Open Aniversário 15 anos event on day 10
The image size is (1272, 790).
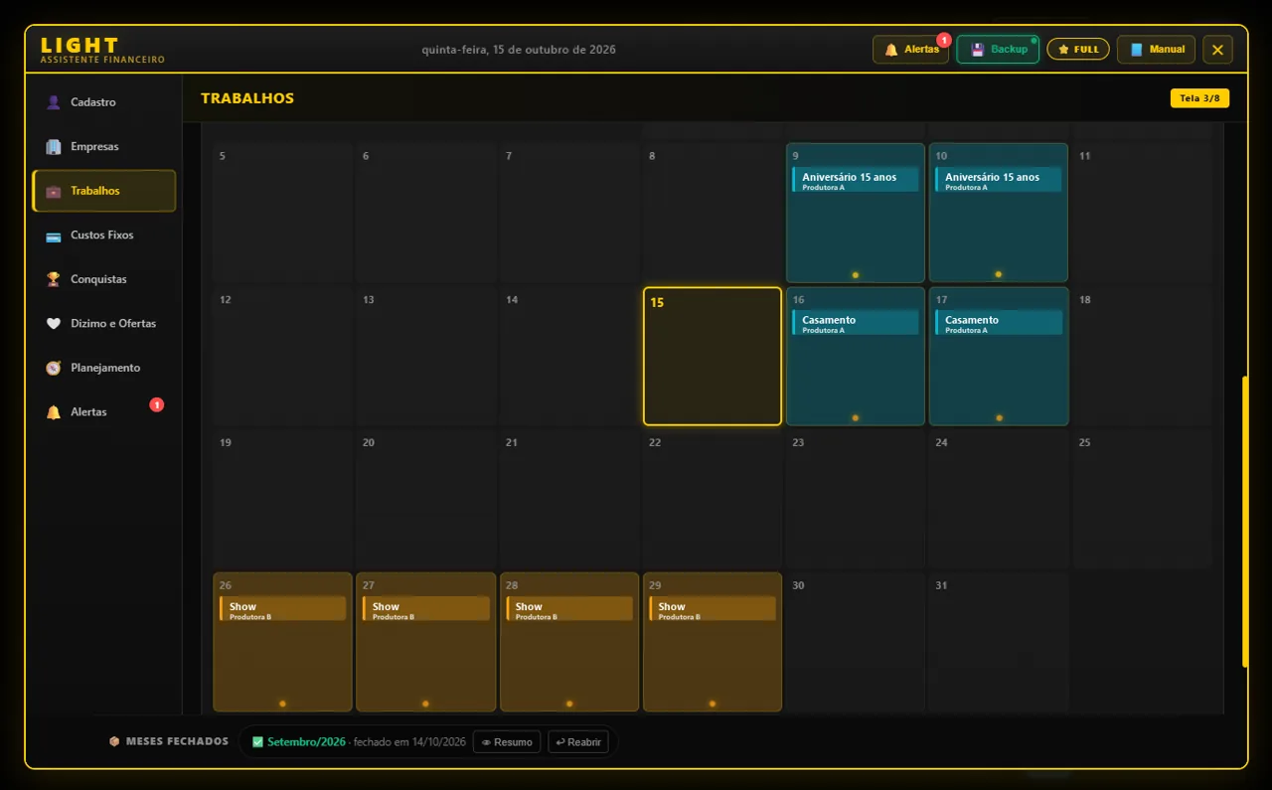point(999,180)
